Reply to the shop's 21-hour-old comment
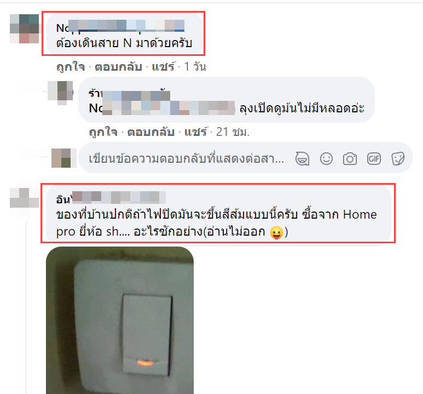 tap(151, 132)
